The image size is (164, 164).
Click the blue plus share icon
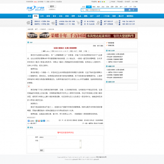[29, 121]
